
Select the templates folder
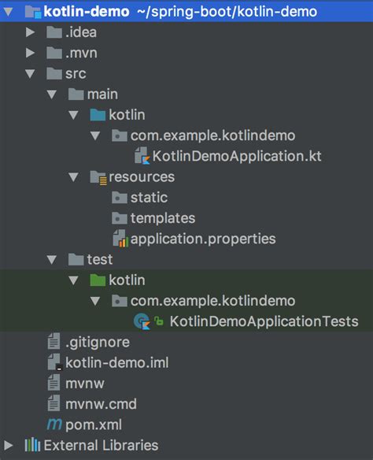point(153,218)
